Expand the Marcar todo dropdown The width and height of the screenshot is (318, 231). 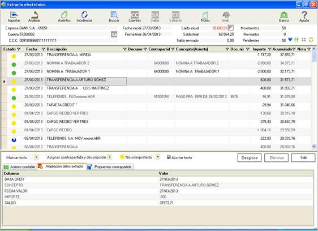37,157
